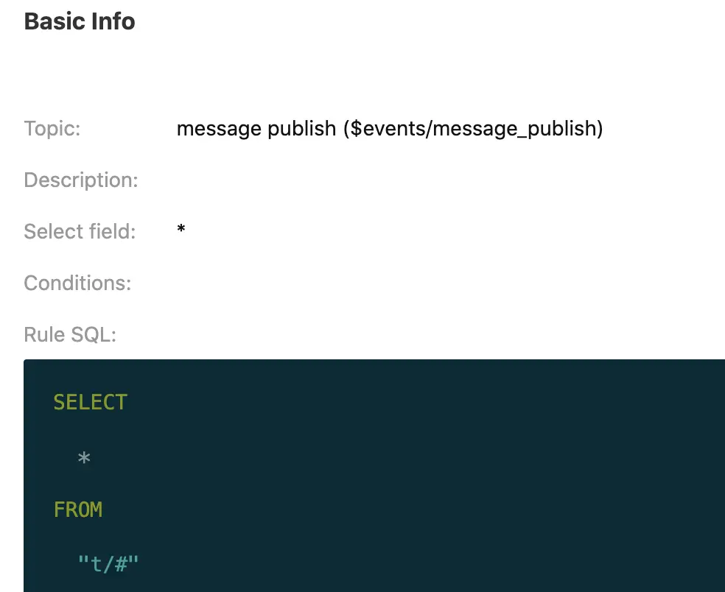
Task: Click the word "message" in the topic value
Action: click(x=219, y=129)
